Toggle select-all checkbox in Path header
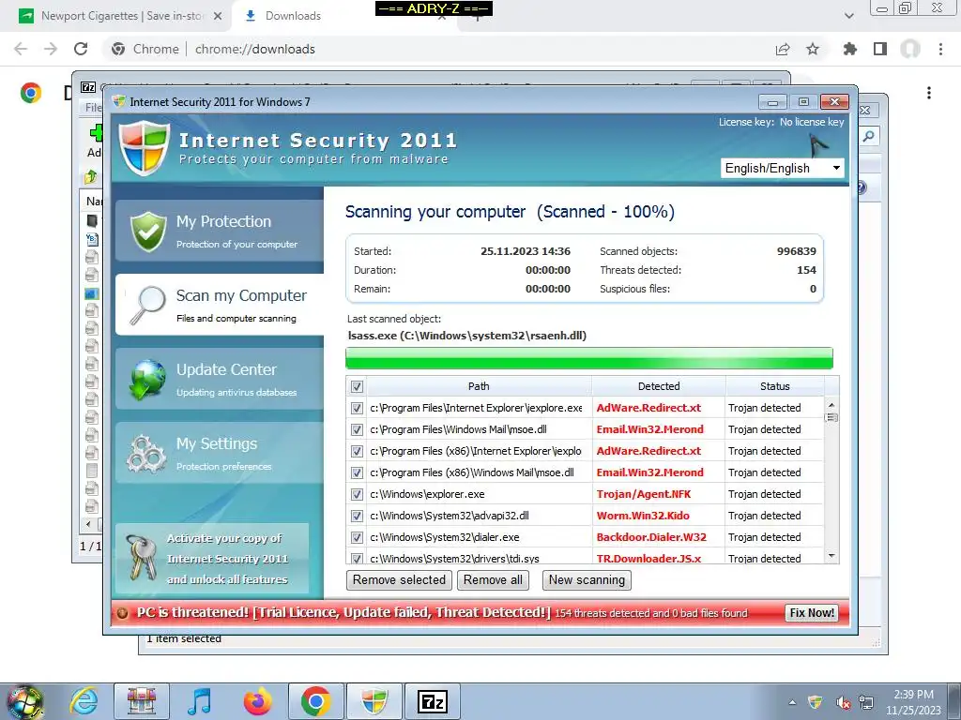 [x=357, y=386]
